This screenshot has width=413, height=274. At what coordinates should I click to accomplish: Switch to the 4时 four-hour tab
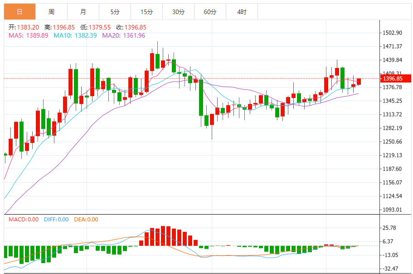pyautogui.click(x=242, y=12)
